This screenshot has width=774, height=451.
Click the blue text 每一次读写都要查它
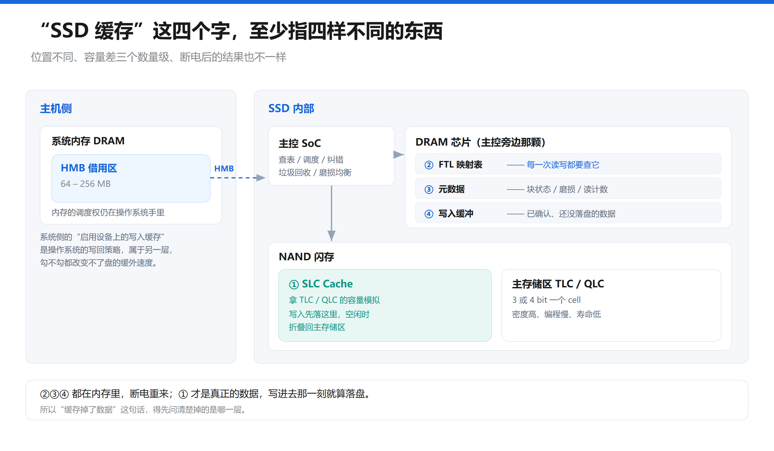coord(563,165)
